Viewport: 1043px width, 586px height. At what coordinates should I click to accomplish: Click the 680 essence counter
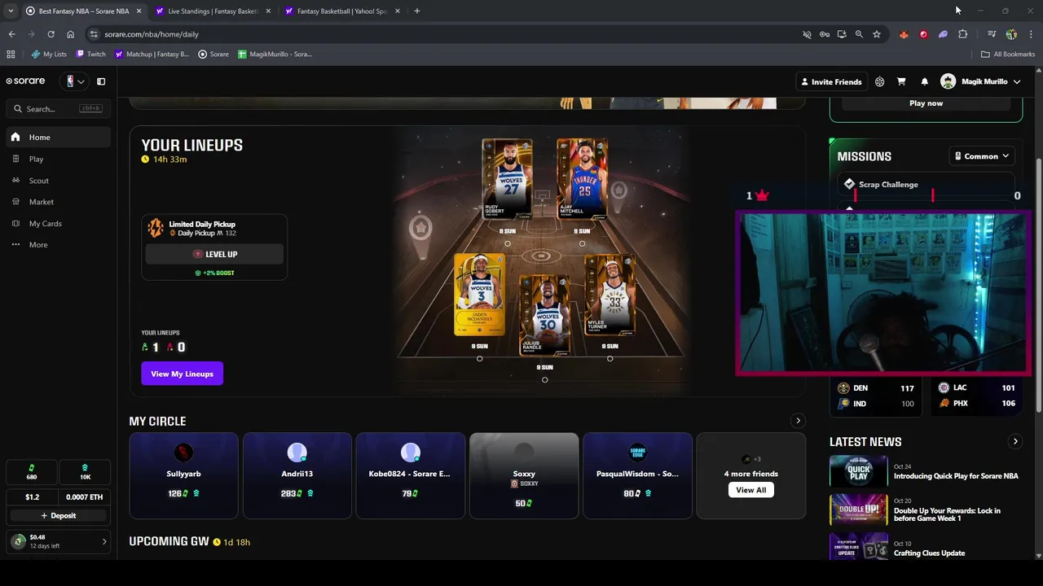pos(32,472)
